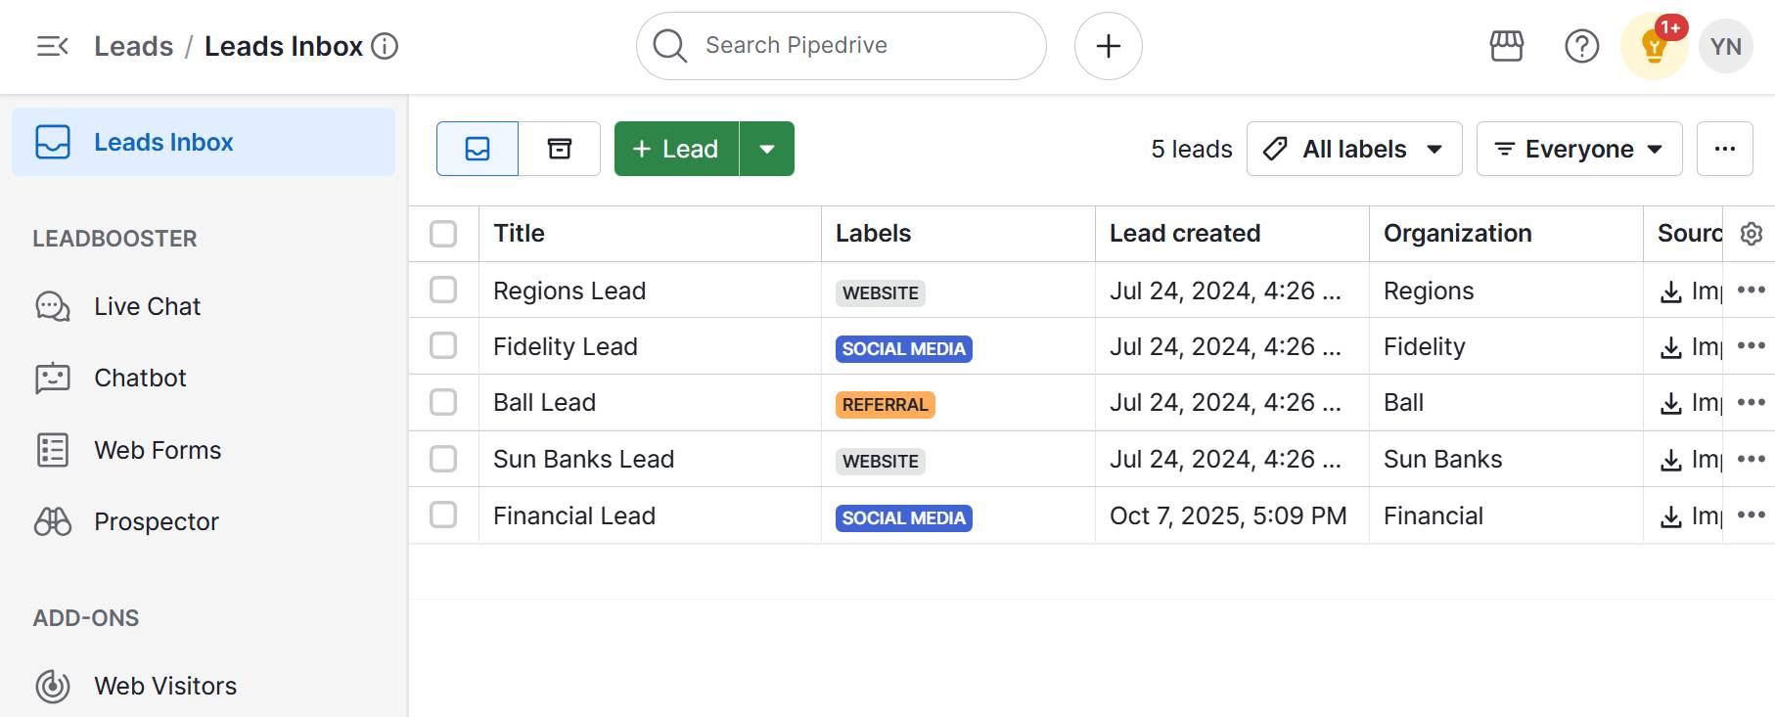The image size is (1775, 717).
Task: Click the import source icon for Financial Lead
Action: coord(1671,516)
